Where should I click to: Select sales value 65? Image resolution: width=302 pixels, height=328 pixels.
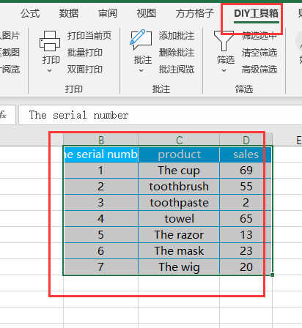point(246,219)
